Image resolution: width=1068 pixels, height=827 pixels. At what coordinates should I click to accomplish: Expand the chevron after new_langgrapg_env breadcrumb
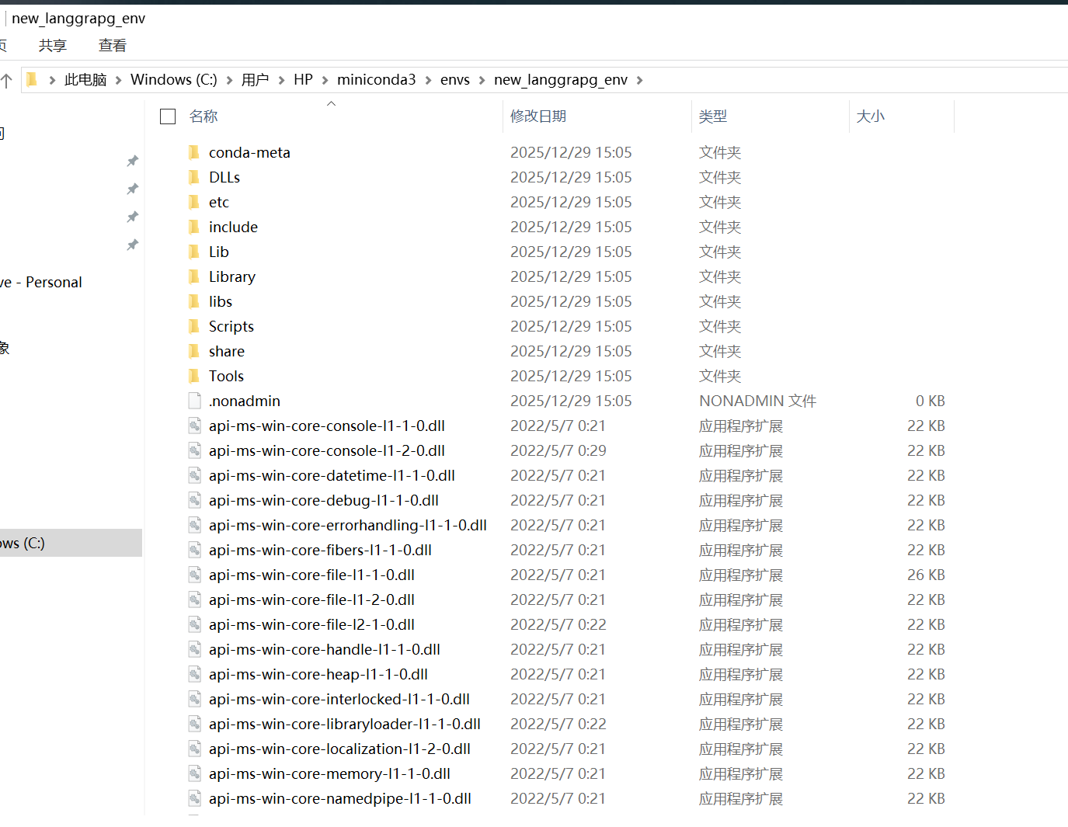click(639, 80)
